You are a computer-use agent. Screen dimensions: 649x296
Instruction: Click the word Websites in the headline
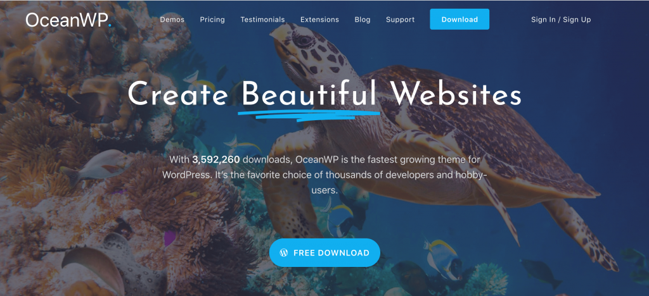coord(456,94)
